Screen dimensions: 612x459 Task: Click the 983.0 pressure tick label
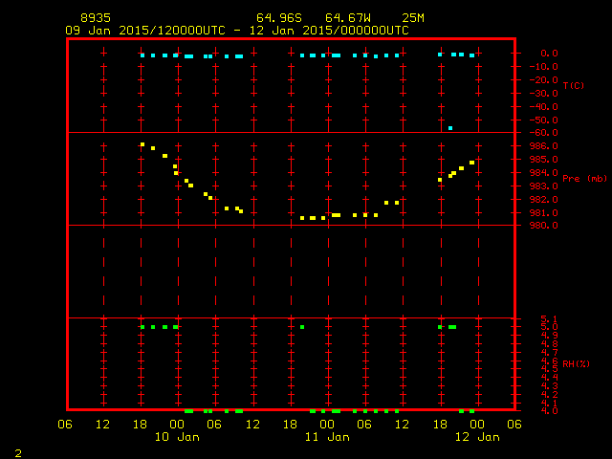[544, 186]
